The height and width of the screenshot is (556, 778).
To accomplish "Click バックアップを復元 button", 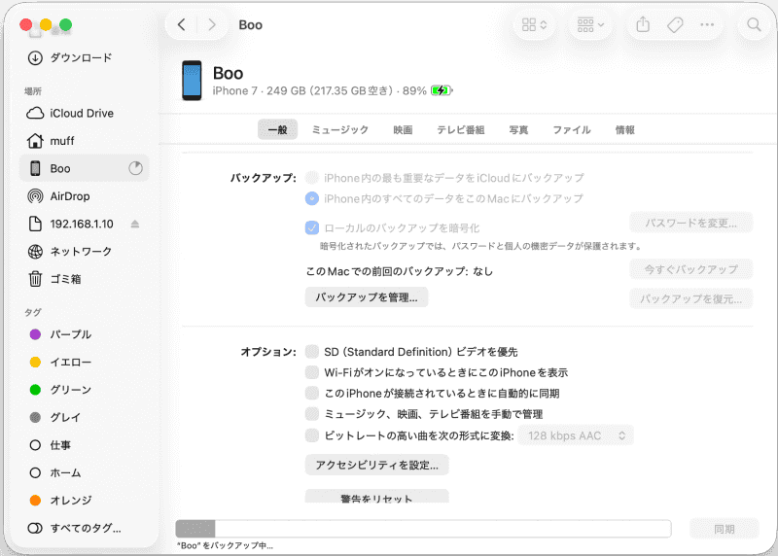I will pyautogui.click(x=691, y=299).
